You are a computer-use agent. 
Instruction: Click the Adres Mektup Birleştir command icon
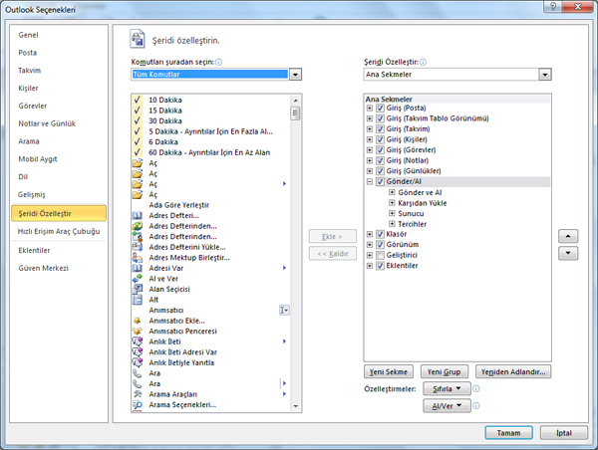[138, 257]
